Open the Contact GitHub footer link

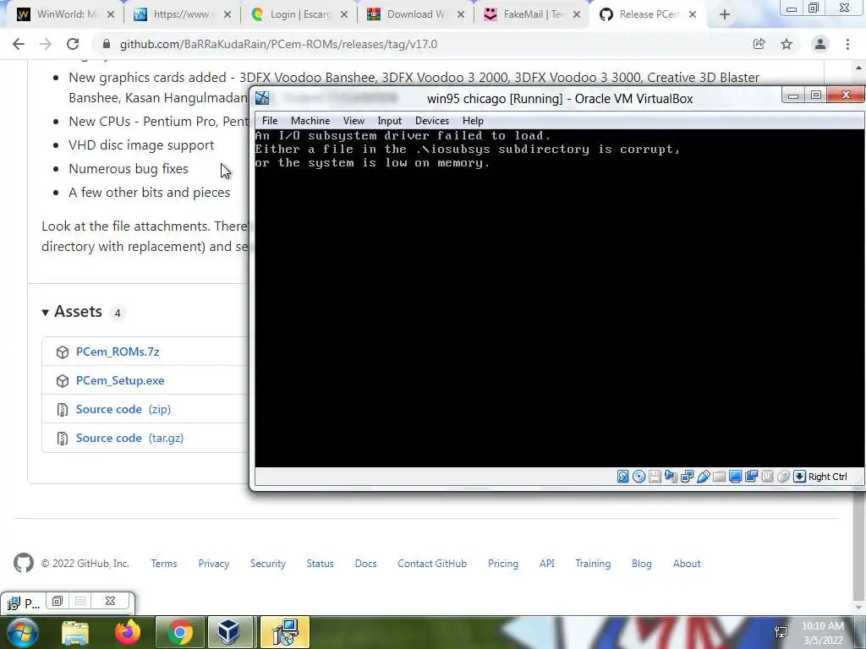click(x=432, y=564)
